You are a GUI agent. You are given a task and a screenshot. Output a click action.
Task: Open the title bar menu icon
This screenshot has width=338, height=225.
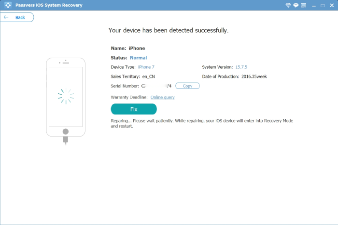[x=304, y=5]
